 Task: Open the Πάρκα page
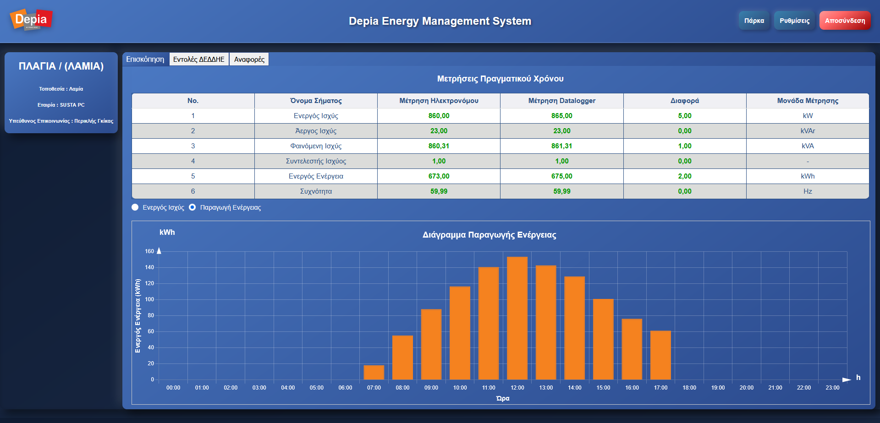pyautogui.click(x=753, y=21)
